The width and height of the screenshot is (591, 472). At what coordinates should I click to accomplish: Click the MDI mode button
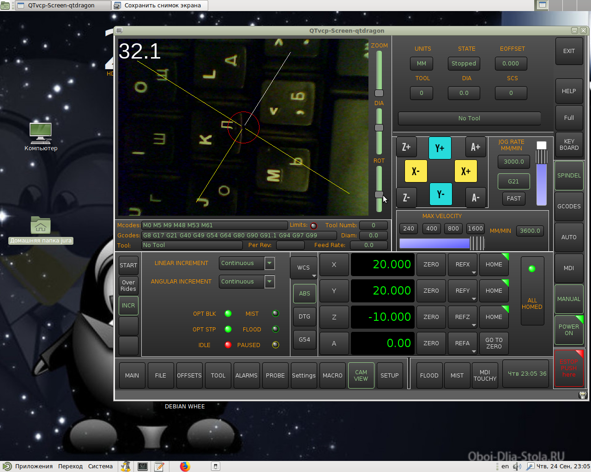[x=569, y=268]
